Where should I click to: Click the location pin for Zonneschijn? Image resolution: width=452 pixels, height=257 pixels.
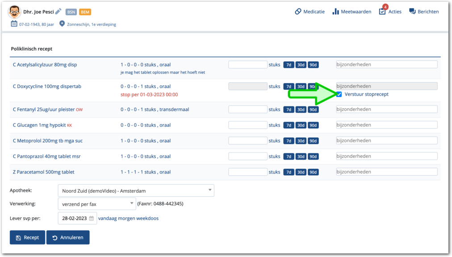coord(62,24)
